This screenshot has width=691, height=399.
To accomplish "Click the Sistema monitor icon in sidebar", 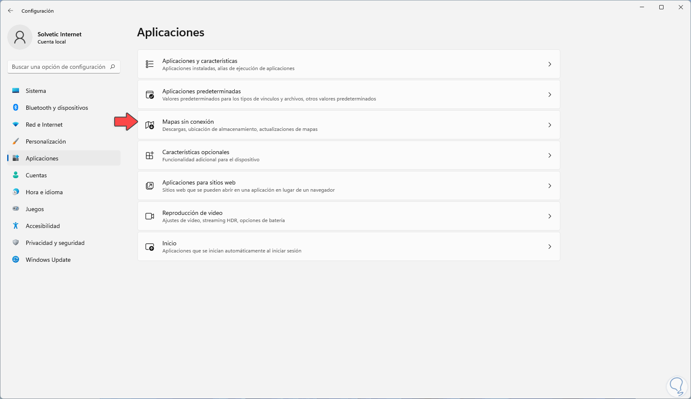I will [16, 91].
